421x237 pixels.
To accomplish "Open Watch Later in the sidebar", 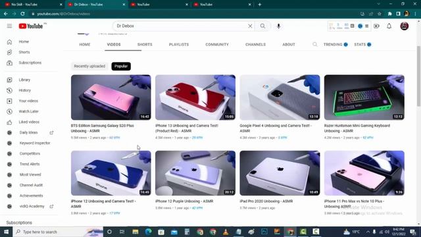I will coord(30,111).
